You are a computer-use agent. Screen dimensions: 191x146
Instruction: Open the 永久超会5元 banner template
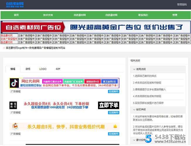point(64,127)
